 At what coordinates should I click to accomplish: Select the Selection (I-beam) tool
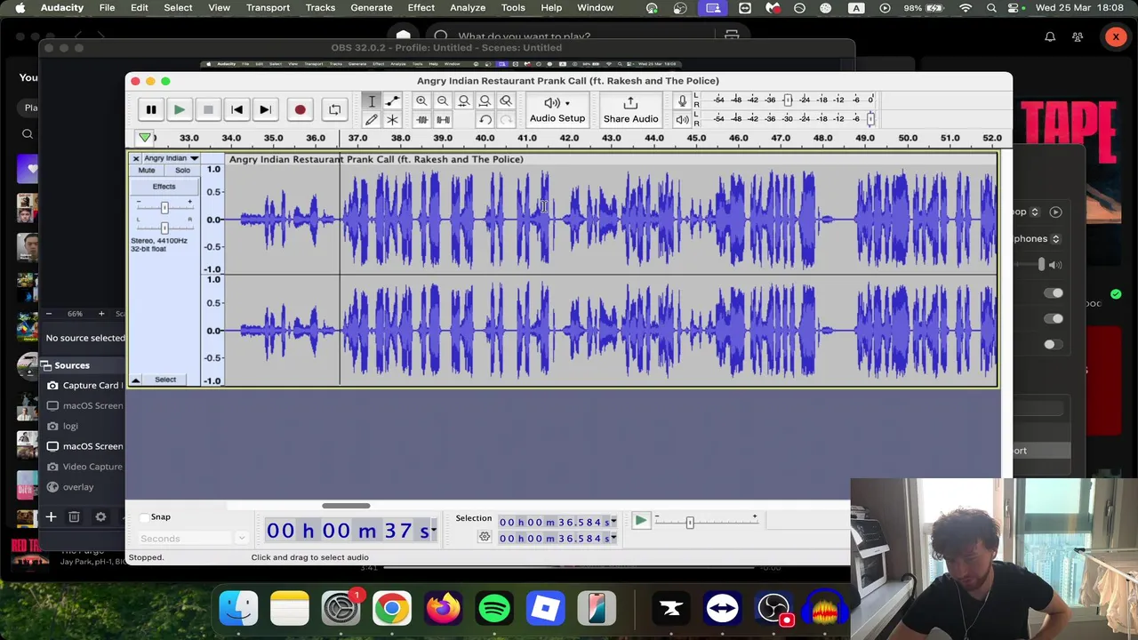[372, 100]
